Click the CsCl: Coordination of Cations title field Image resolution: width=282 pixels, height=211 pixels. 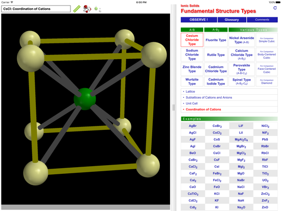[36, 9]
